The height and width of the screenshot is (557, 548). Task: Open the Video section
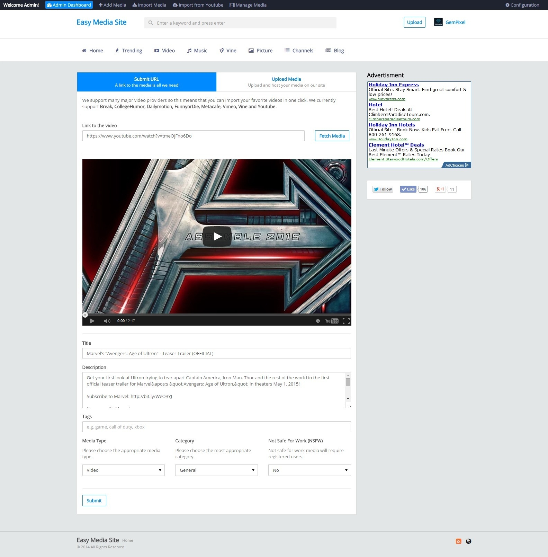tap(164, 51)
